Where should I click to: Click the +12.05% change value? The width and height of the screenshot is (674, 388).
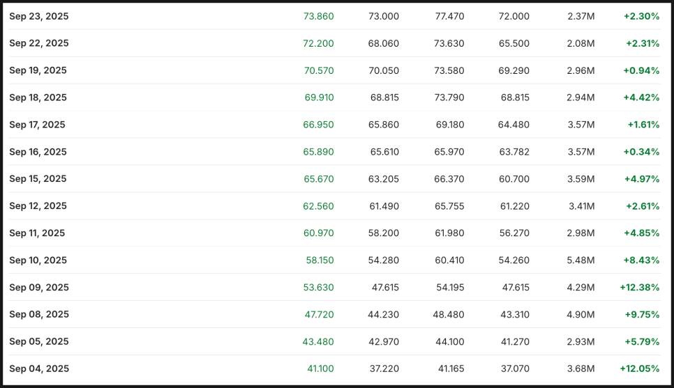click(x=640, y=368)
